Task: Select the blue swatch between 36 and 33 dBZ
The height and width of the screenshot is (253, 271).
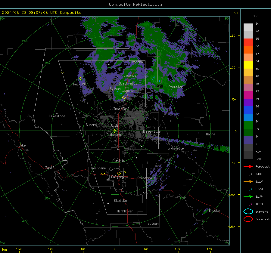Action: (x=248, y=110)
